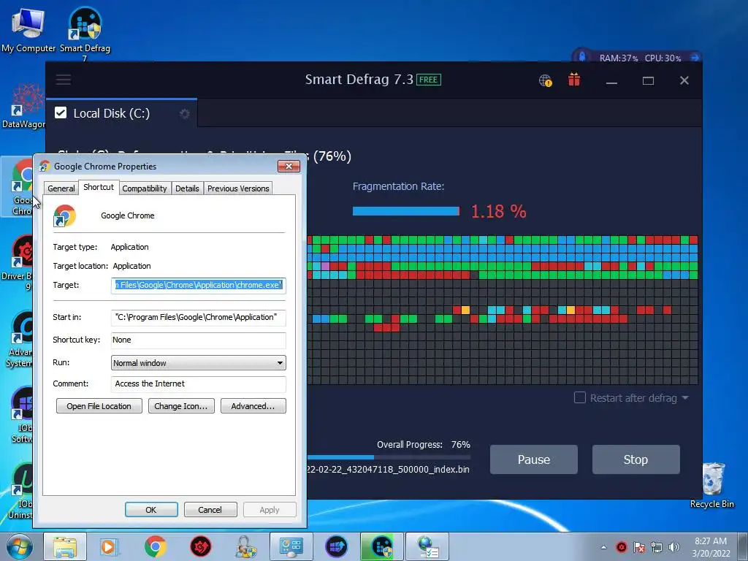Open Windows Explorer from the taskbar
Viewport: 748px width, 561px height.
click(x=65, y=546)
